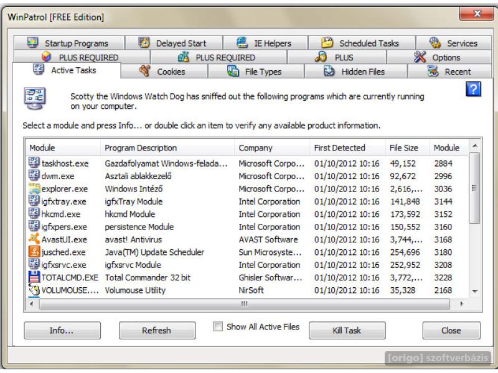
Task: Refresh the active tasks list
Action: pyautogui.click(x=157, y=331)
